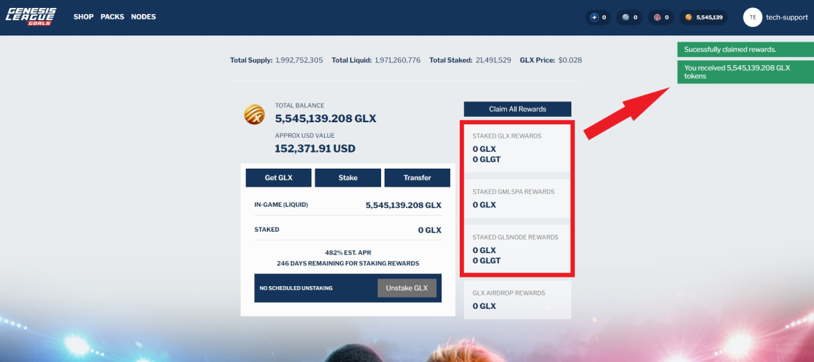Dismiss the 'You received 5,545,139.208 GLX tokens' notification
Viewport: 814px width, 362px height.
tap(745, 72)
